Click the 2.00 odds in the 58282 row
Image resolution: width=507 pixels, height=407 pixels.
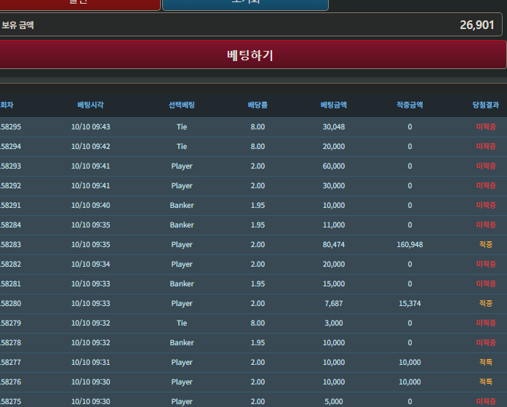(258, 265)
